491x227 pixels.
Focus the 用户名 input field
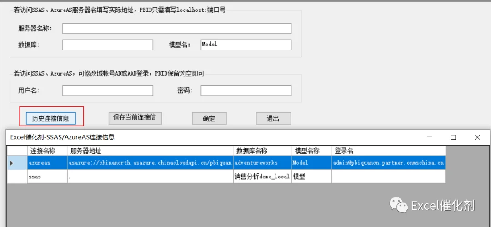click(x=108, y=91)
